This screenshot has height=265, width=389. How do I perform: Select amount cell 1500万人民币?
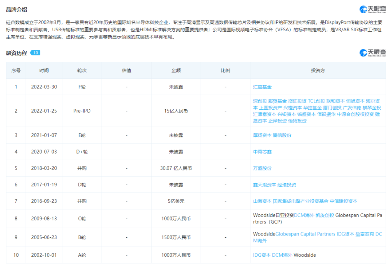[176, 237]
